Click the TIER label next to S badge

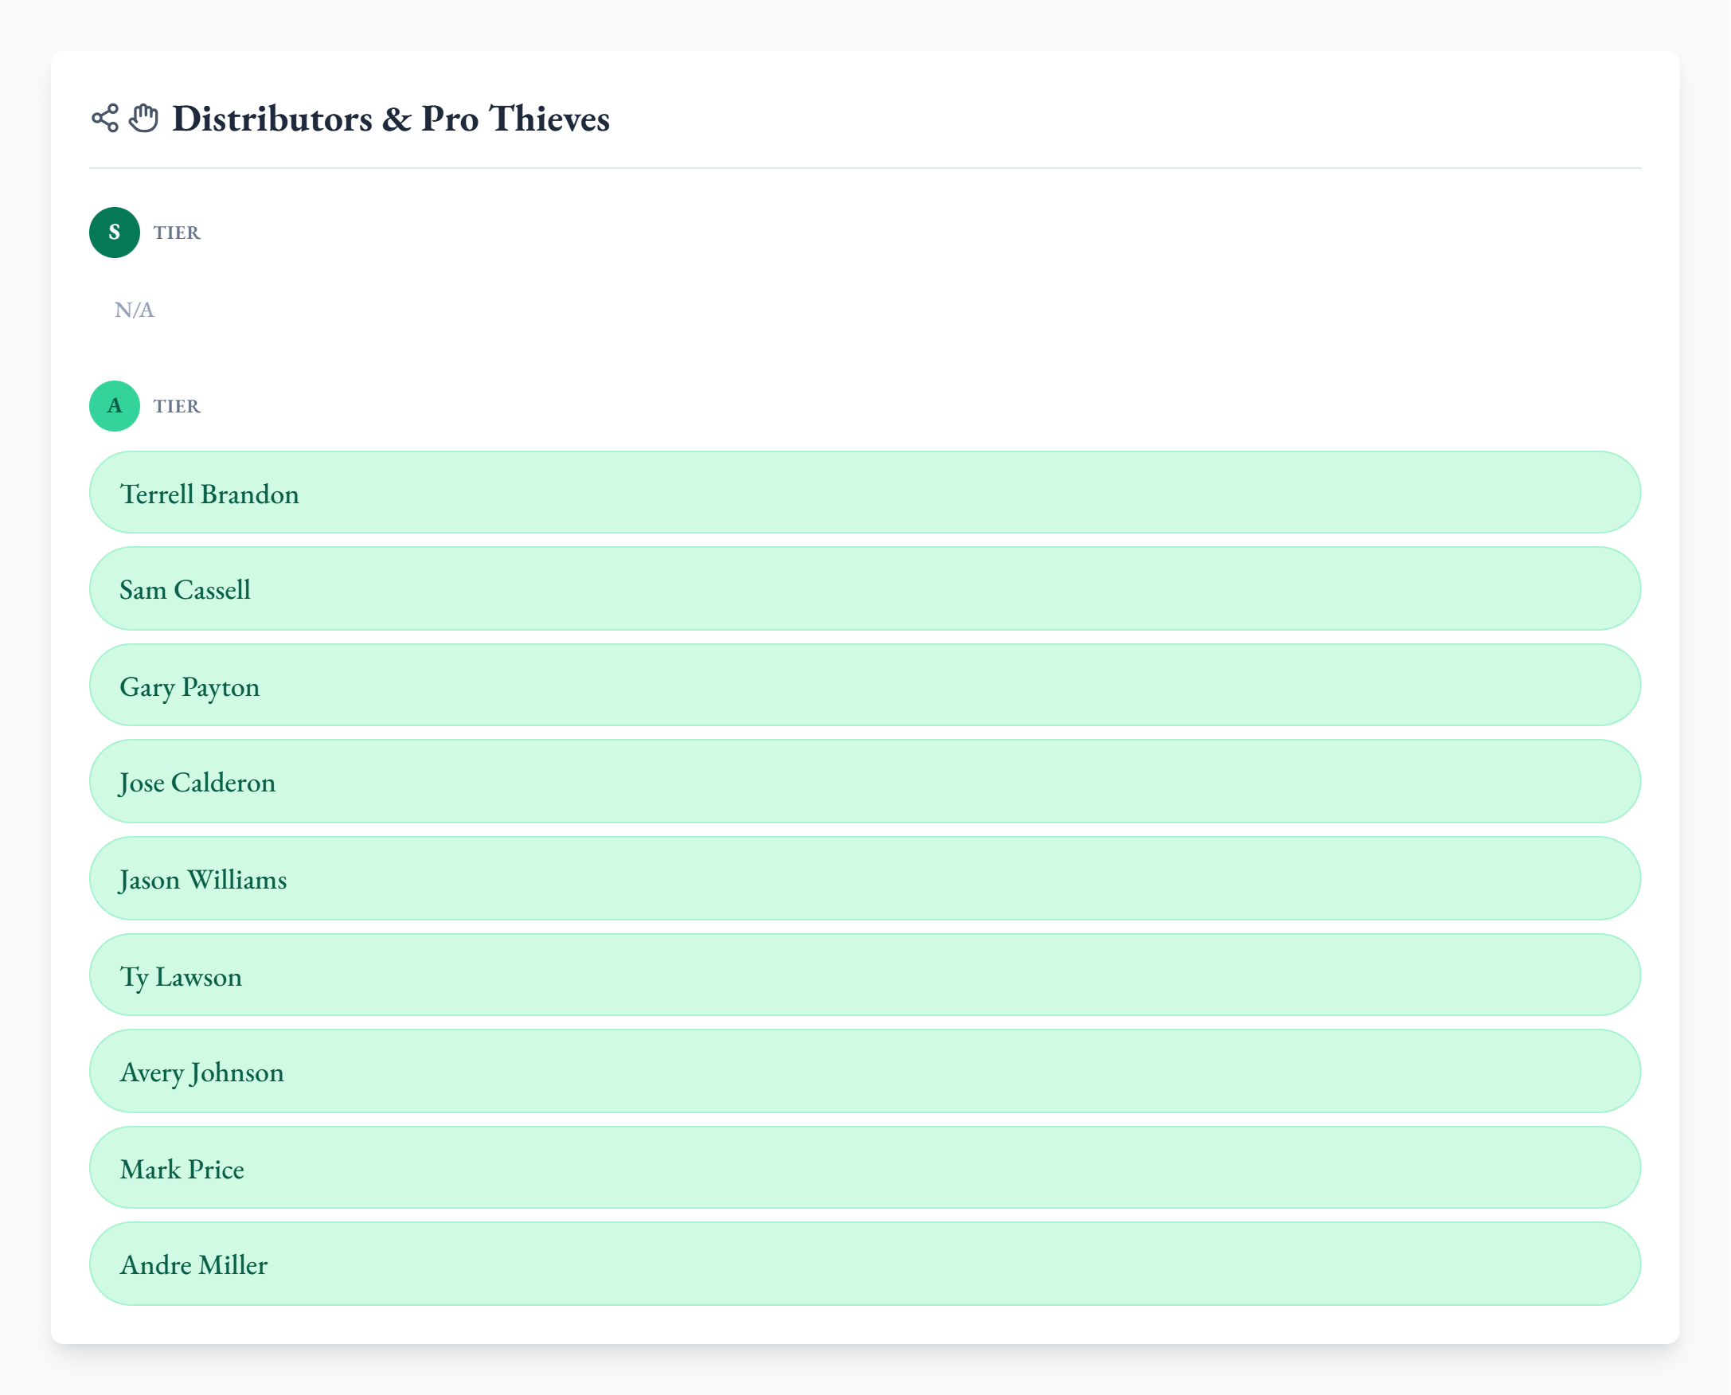(x=177, y=232)
